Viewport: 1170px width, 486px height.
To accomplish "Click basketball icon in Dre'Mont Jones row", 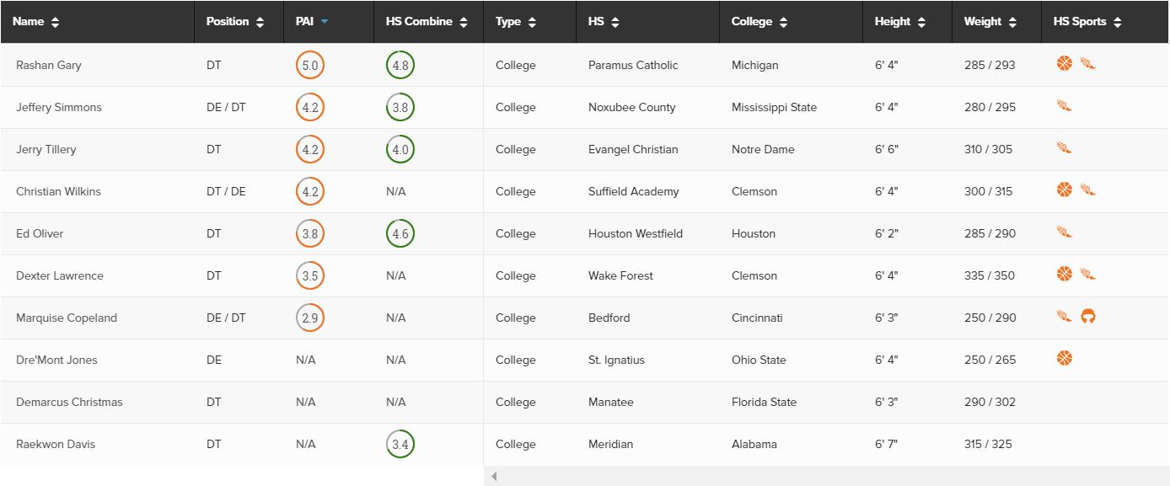I will pyautogui.click(x=1064, y=359).
